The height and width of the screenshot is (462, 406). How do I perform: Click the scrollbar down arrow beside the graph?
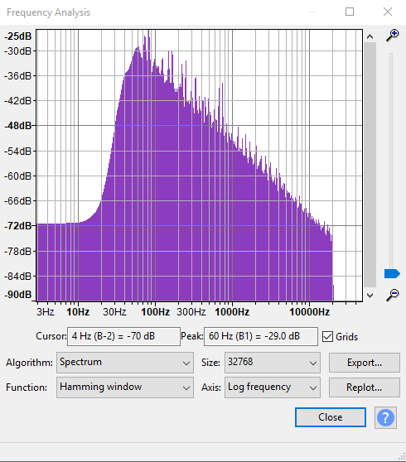click(x=370, y=296)
